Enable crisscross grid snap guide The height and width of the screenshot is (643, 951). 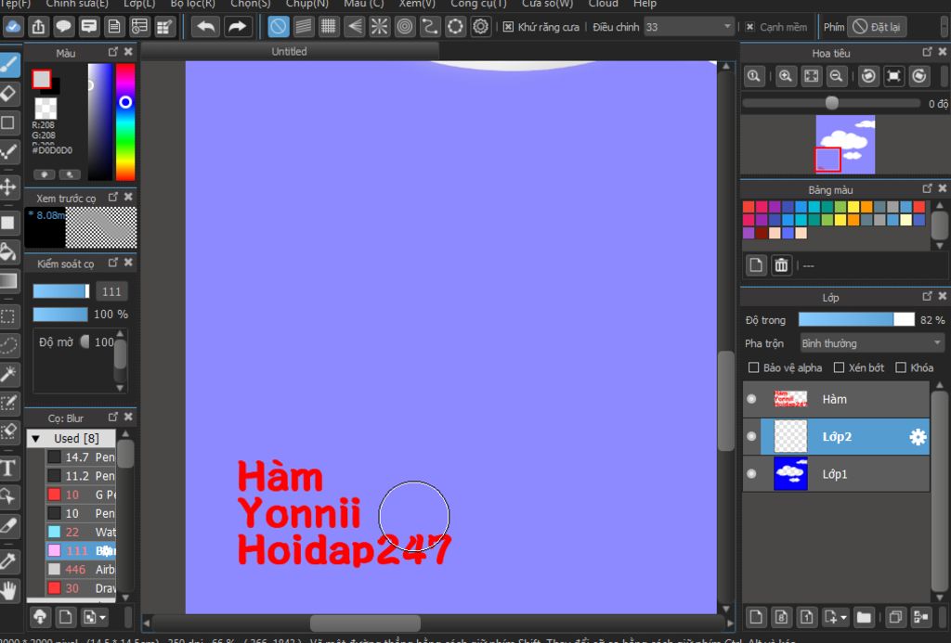pyautogui.click(x=329, y=27)
